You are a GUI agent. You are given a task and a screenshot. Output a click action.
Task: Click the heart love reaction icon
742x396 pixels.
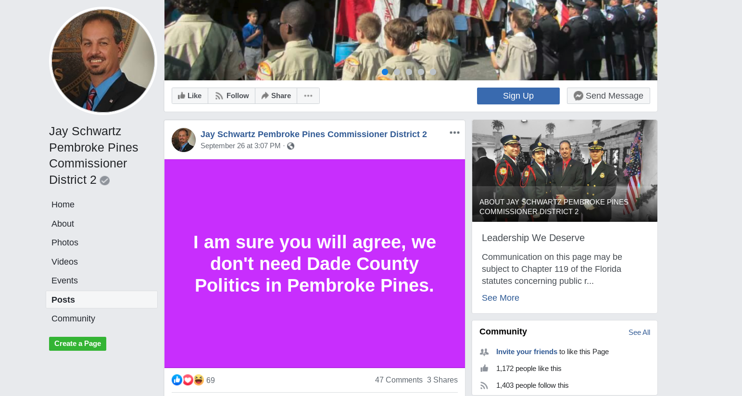point(188,380)
